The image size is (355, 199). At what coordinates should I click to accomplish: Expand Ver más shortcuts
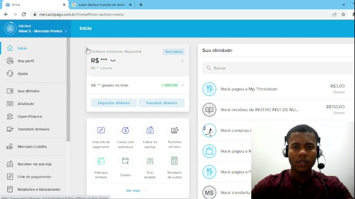[x=136, y=191]
